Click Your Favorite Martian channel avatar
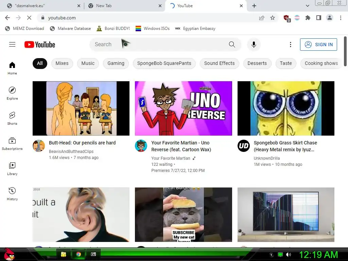This screenshot has width=348, height=261. pyautogui.click(x=141, y=146)
